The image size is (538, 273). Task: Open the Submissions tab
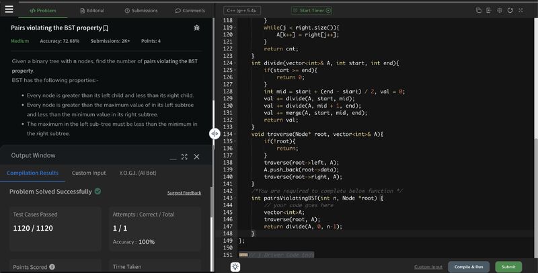click(141, 11)
